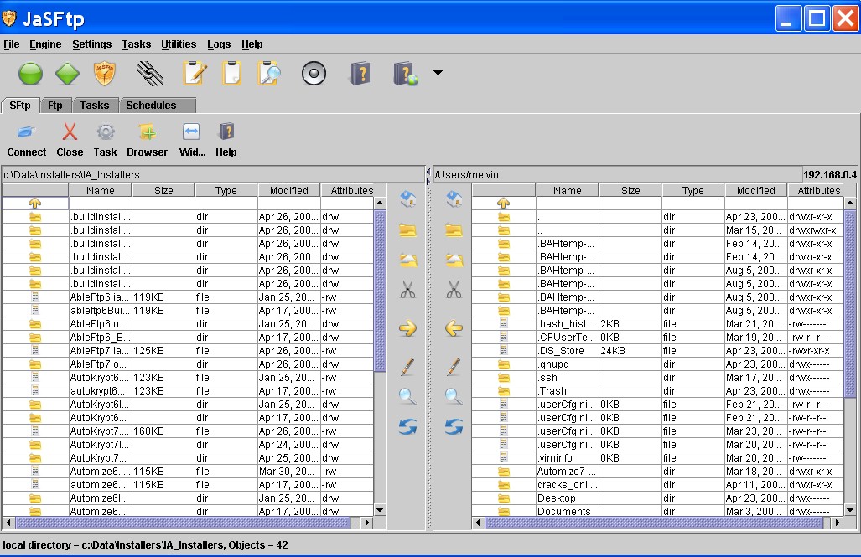Screen dimensions: 861x557
Task: Open the File menu
Action: click(12, 44)
